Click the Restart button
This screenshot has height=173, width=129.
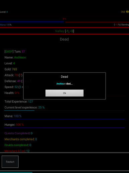(x=10, y=162)
